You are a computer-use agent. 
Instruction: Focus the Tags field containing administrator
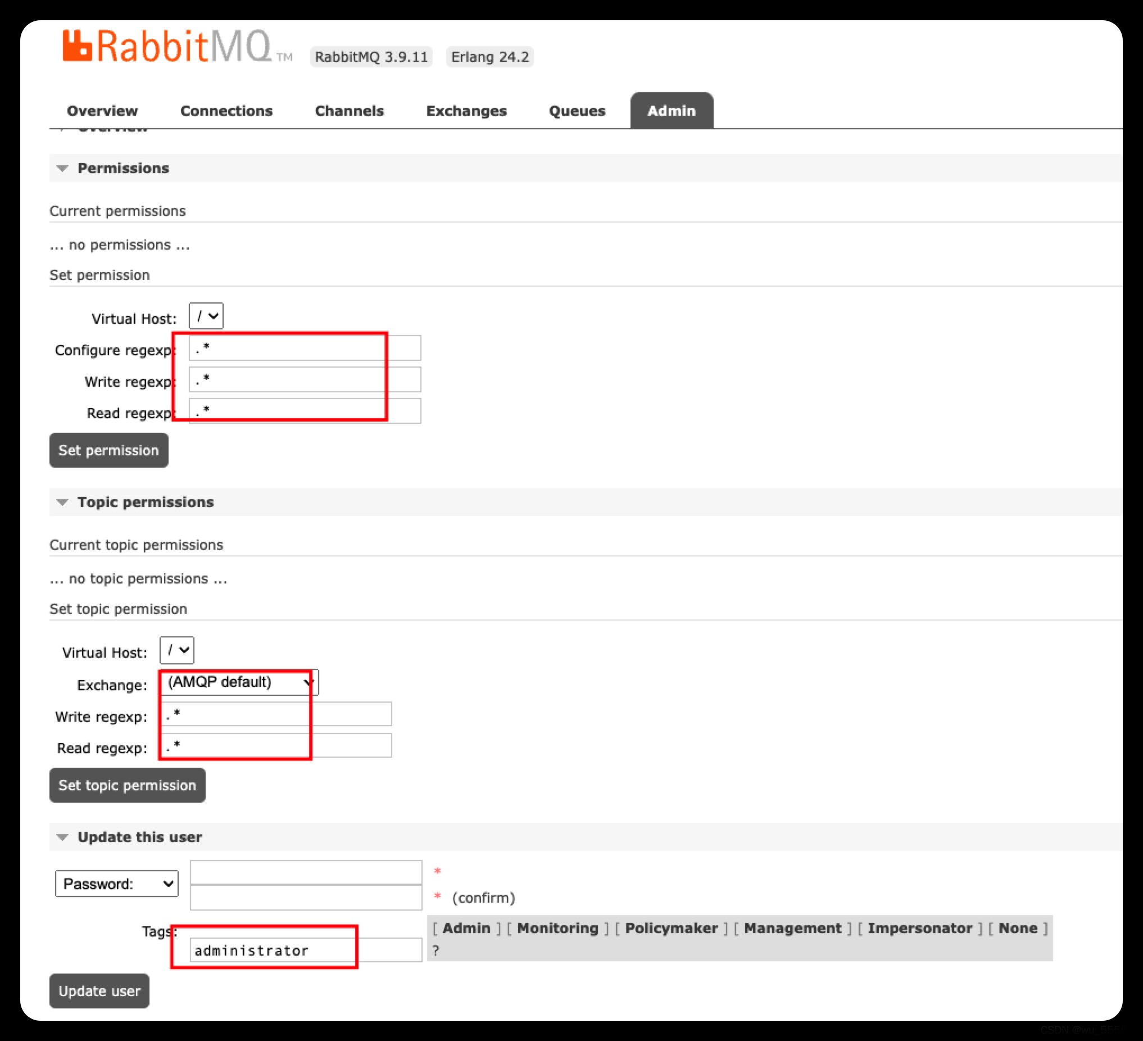[306, 951]
